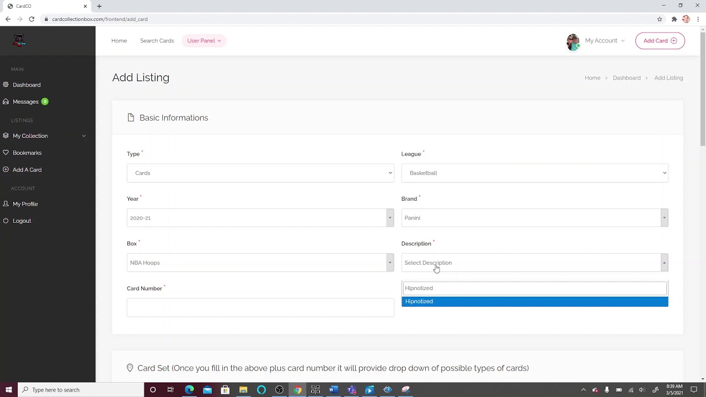706x397 pixels.
Task: Go to Bookmarks in sidebar
Action: point(27,153)
